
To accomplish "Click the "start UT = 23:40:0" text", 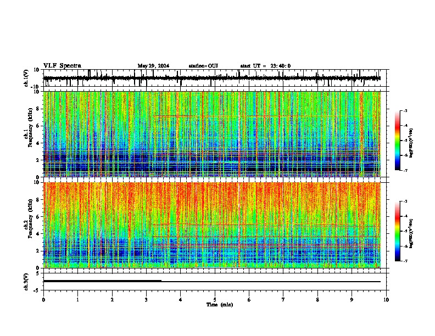I will tap(265, 66).
